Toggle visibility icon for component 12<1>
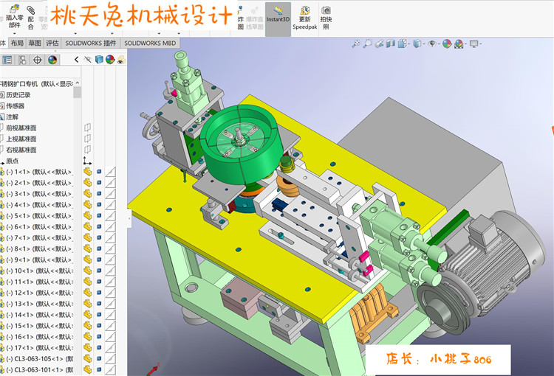Image resolution: width=554 pixels, height=376 pixels. click(x=88, y=293)
